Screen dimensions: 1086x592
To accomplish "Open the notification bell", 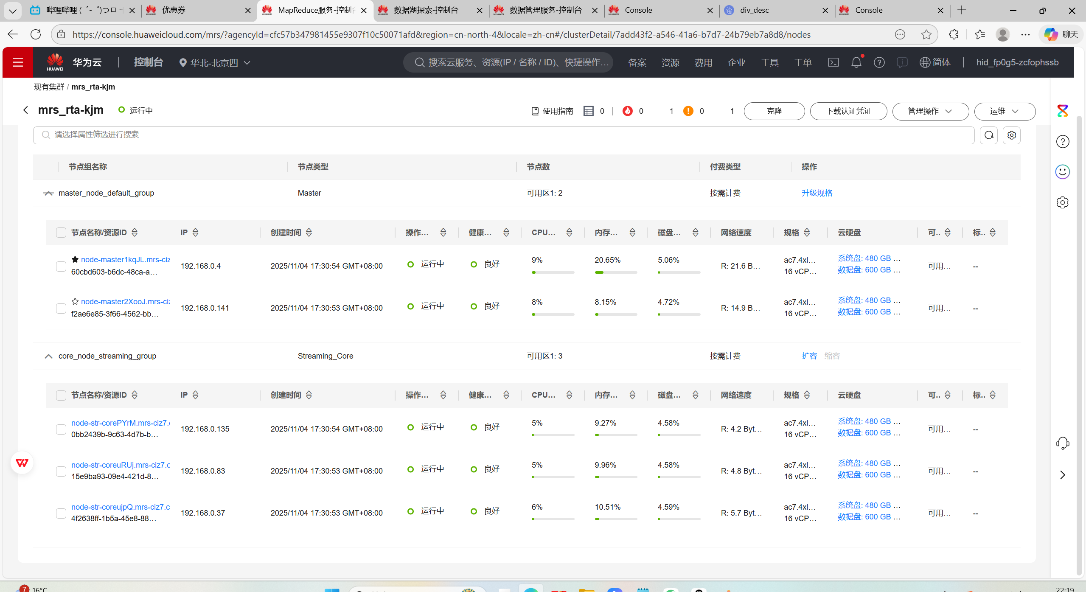I will pos(856,62).
